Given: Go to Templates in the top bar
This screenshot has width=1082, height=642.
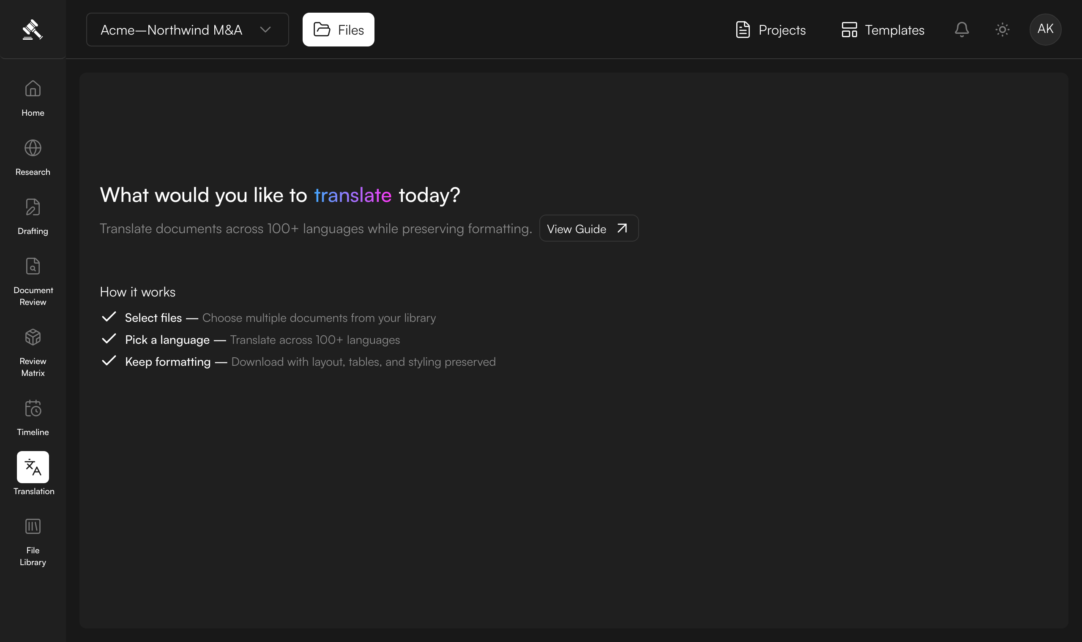Looking at the screenshot, I should click(883, 30).
